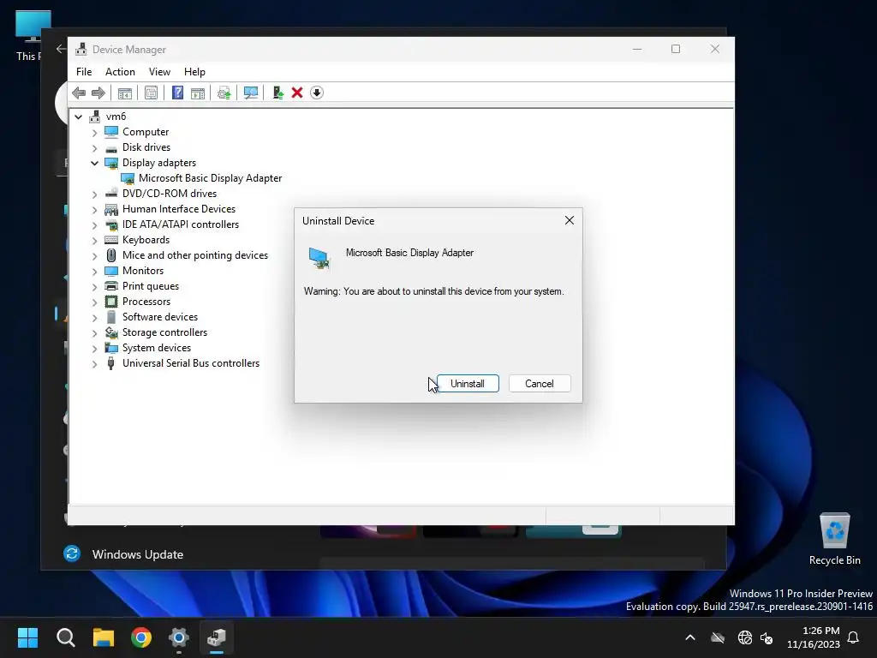Expand the Human Interface Devices category
Viewport: 877px width, 658px height.
pyautogui.click(x=94, y=210)
